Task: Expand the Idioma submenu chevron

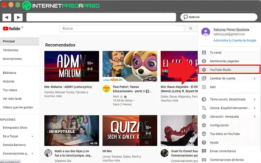Action: click(x=254, y=108)
